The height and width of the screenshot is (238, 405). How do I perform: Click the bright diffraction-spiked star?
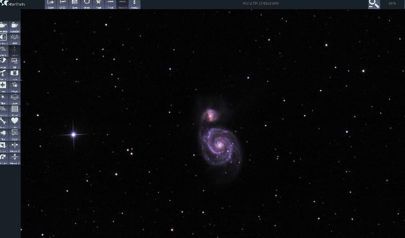point(73,134)
